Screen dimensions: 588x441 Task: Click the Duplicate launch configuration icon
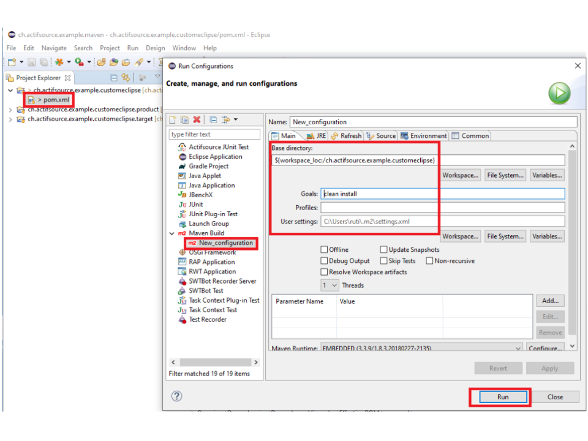click(x=184, y=119)
